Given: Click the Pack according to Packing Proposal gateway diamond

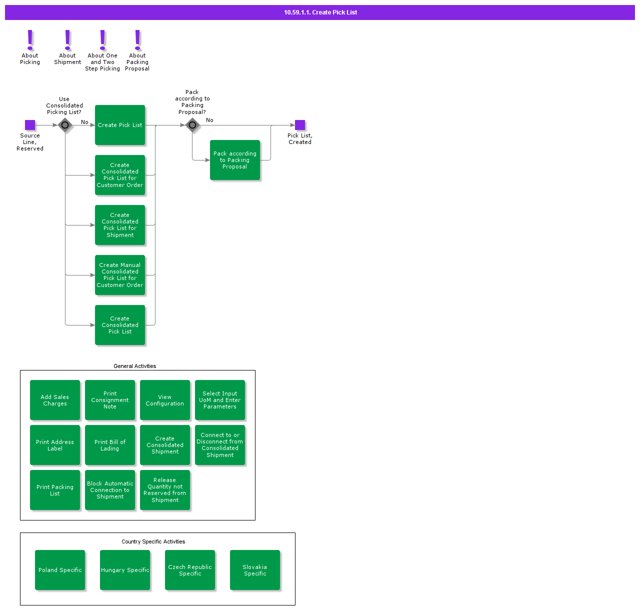Looking at the screenshot, I should [192, 125].
